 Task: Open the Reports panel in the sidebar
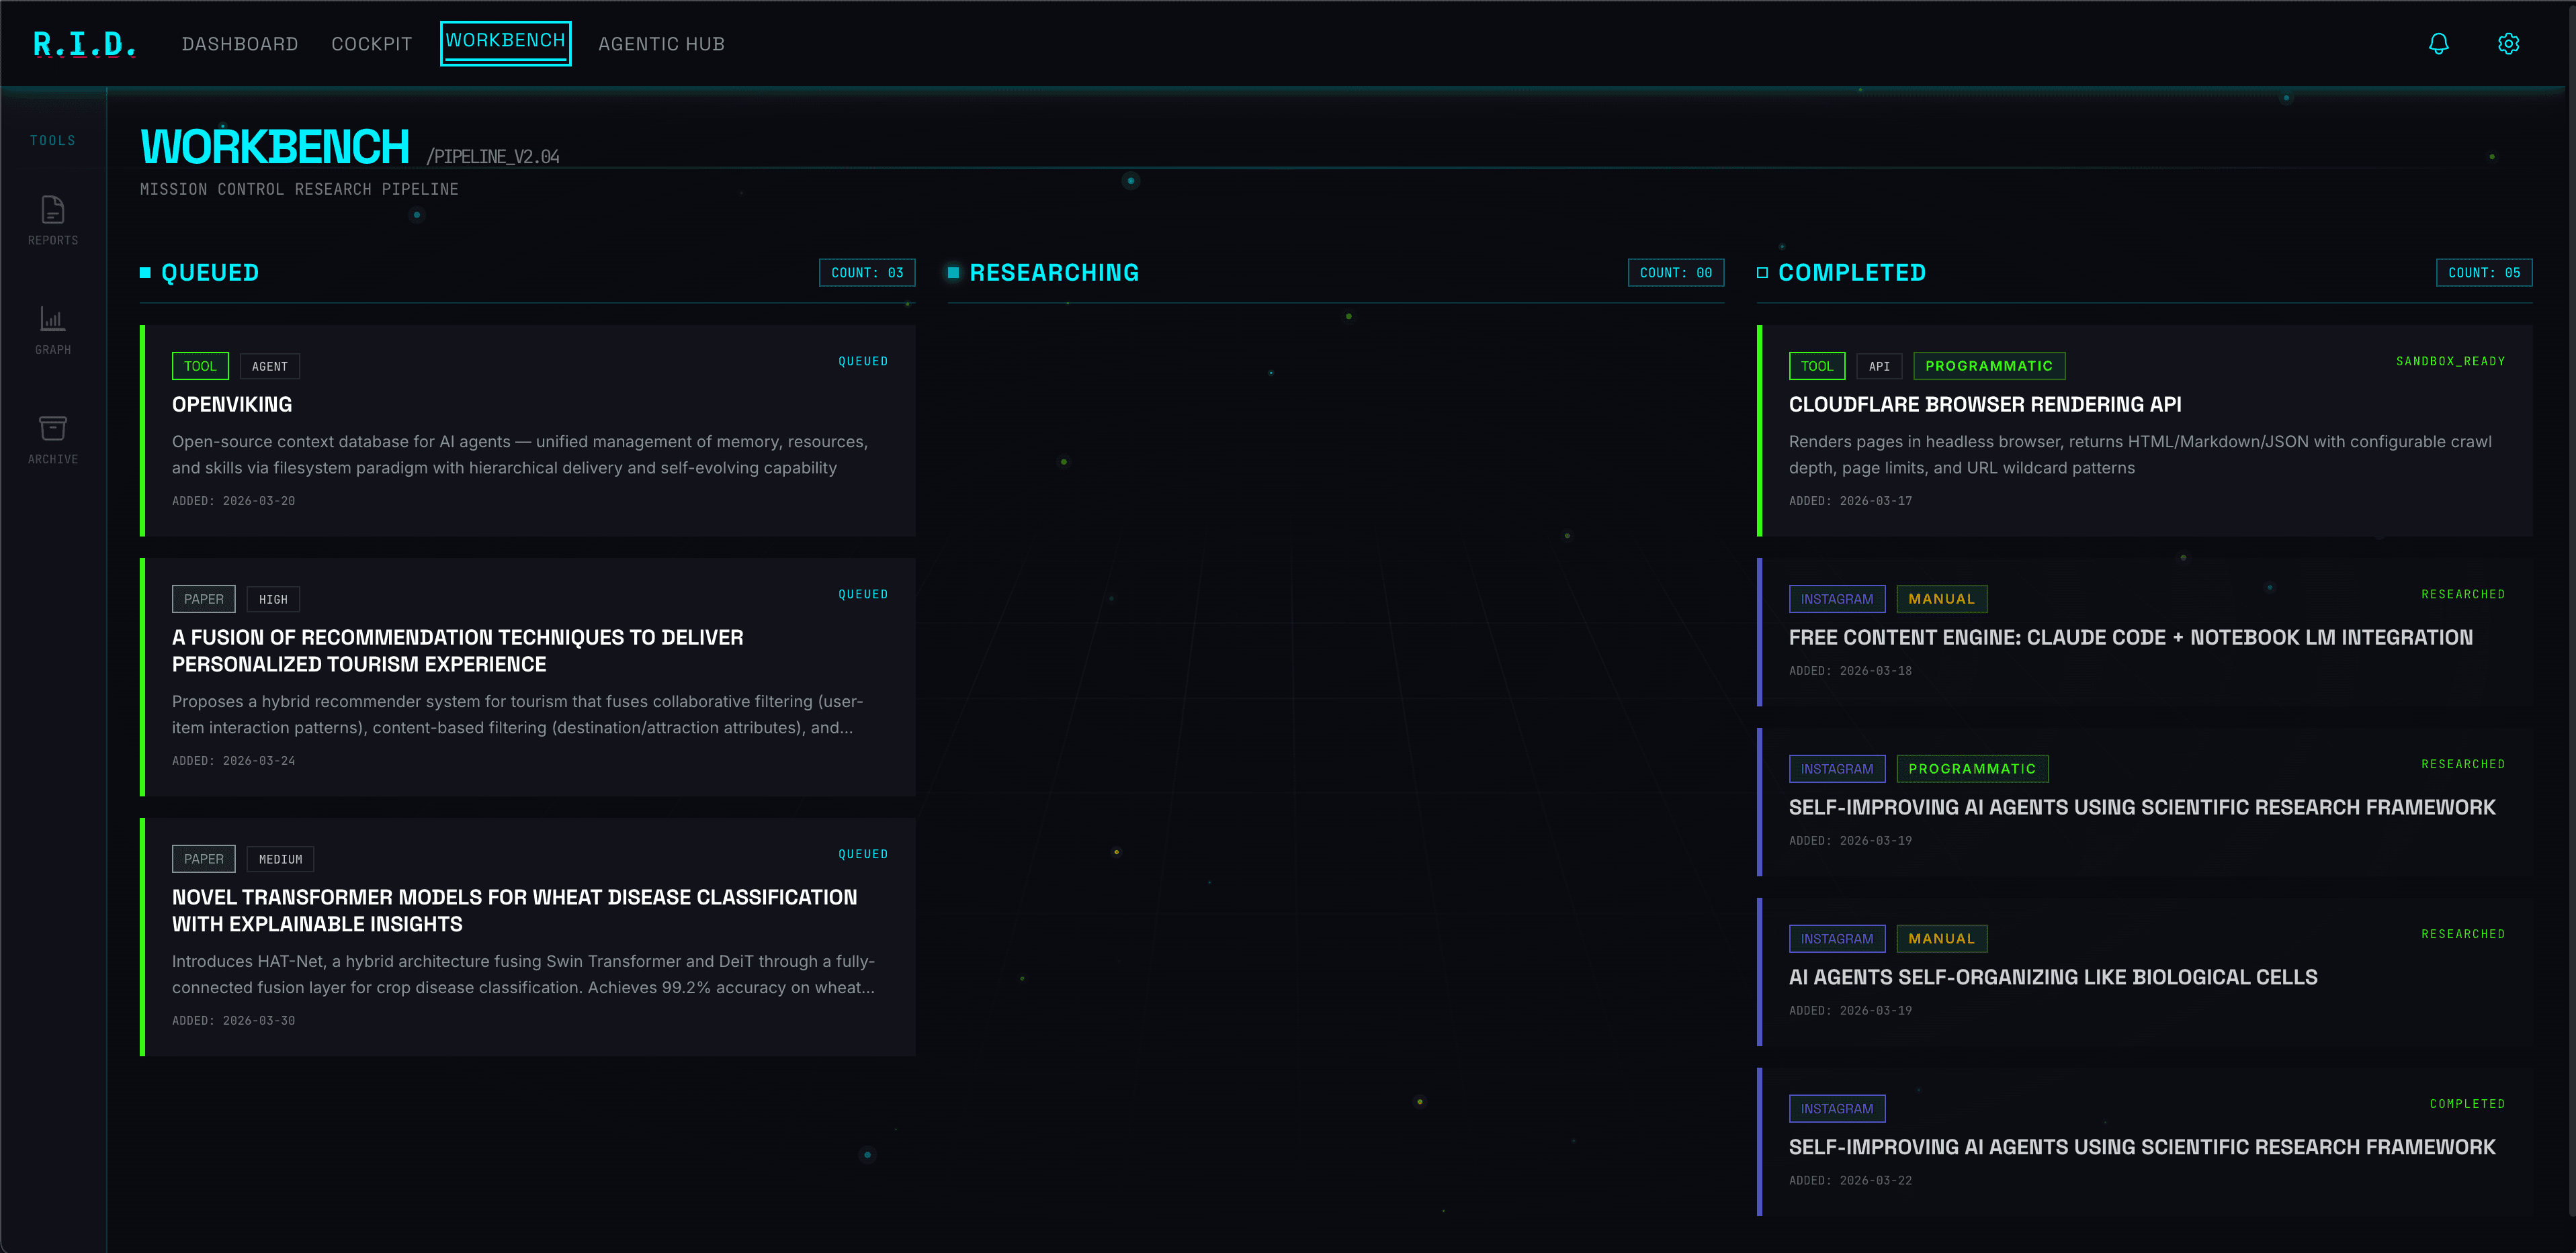click(x=52, y=219)
